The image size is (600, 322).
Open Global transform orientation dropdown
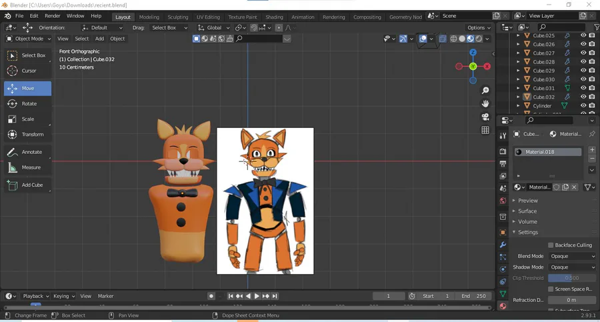[x=213, y=27]
